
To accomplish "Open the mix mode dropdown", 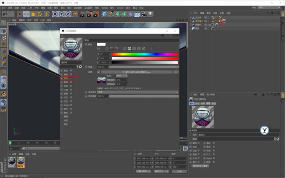I will [x=138, y=92].
